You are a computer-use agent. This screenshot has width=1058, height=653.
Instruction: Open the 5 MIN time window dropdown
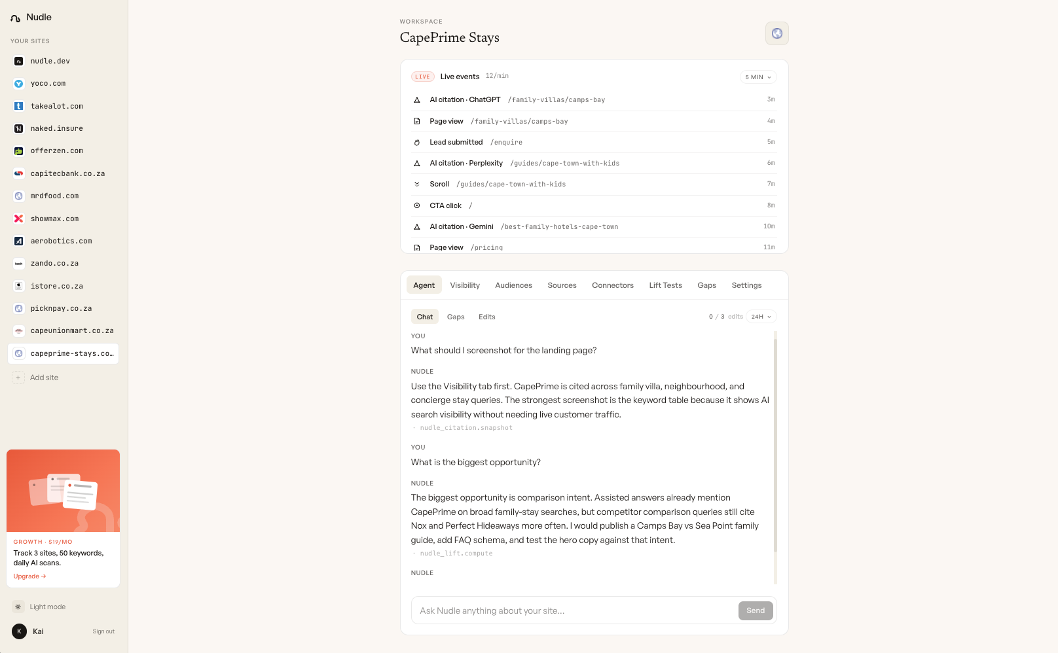tap(758, 77)
